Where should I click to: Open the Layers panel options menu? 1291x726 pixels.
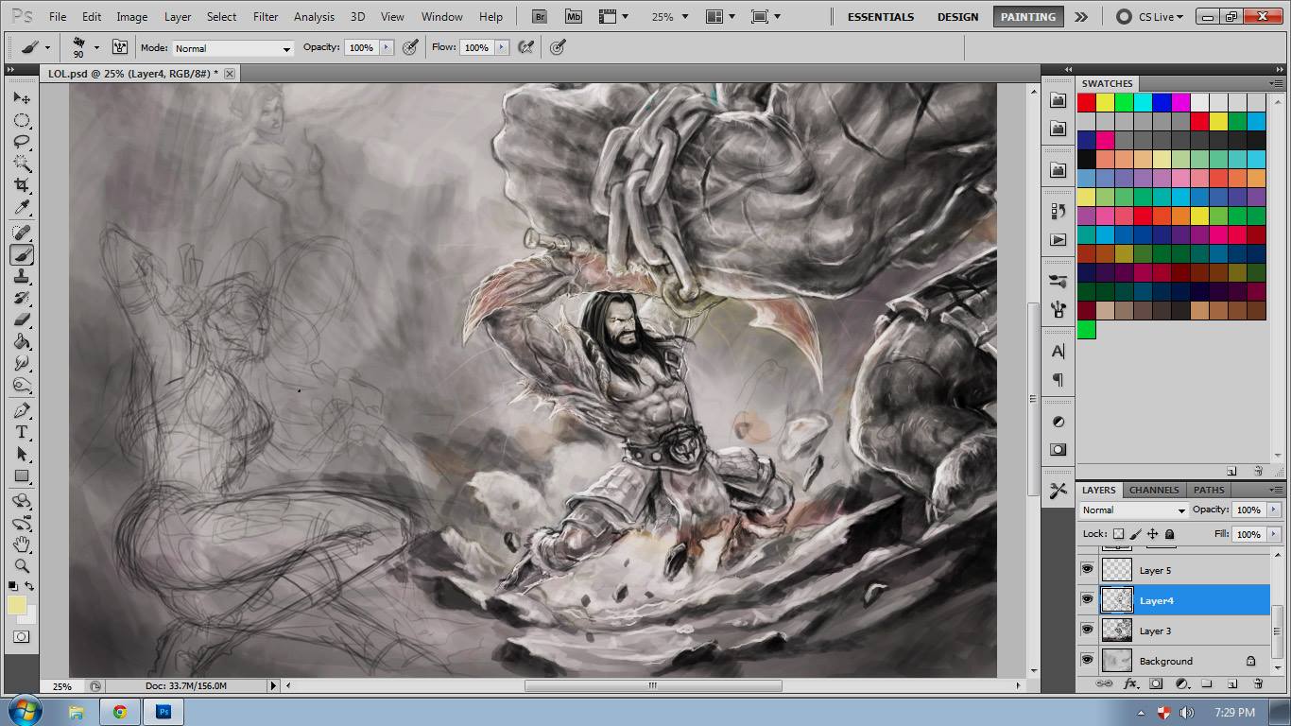coord(1275,490)
